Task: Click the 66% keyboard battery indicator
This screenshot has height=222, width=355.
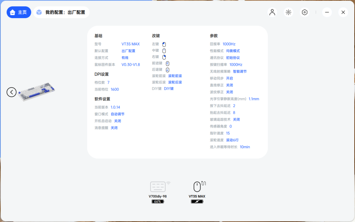Action: tap(158, 201)
